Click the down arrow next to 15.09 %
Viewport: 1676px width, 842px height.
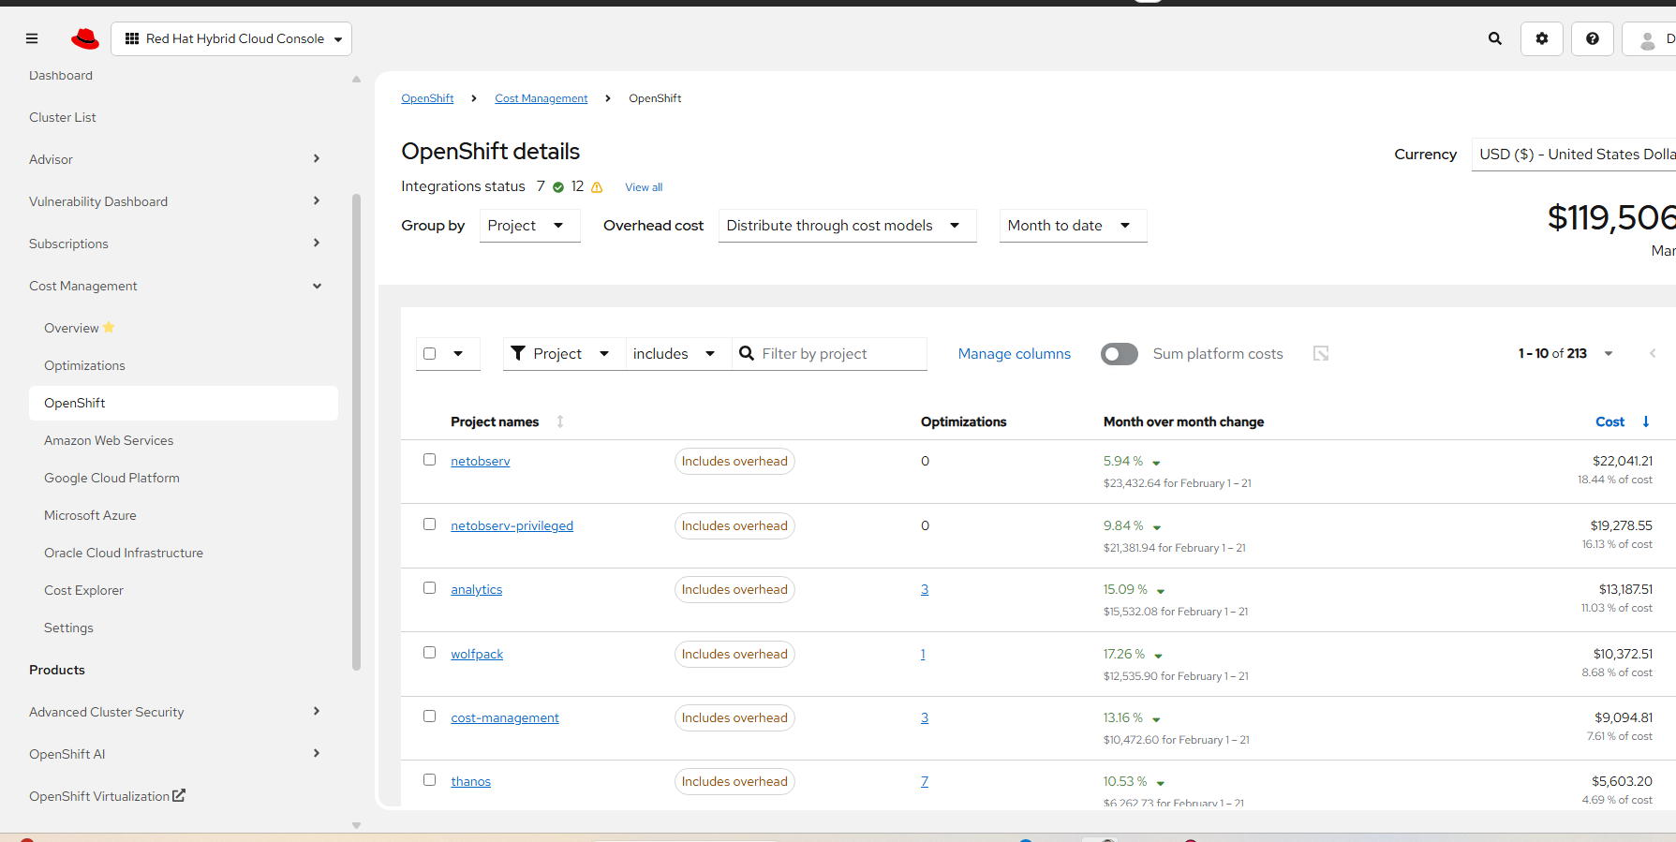(1161, 591)
